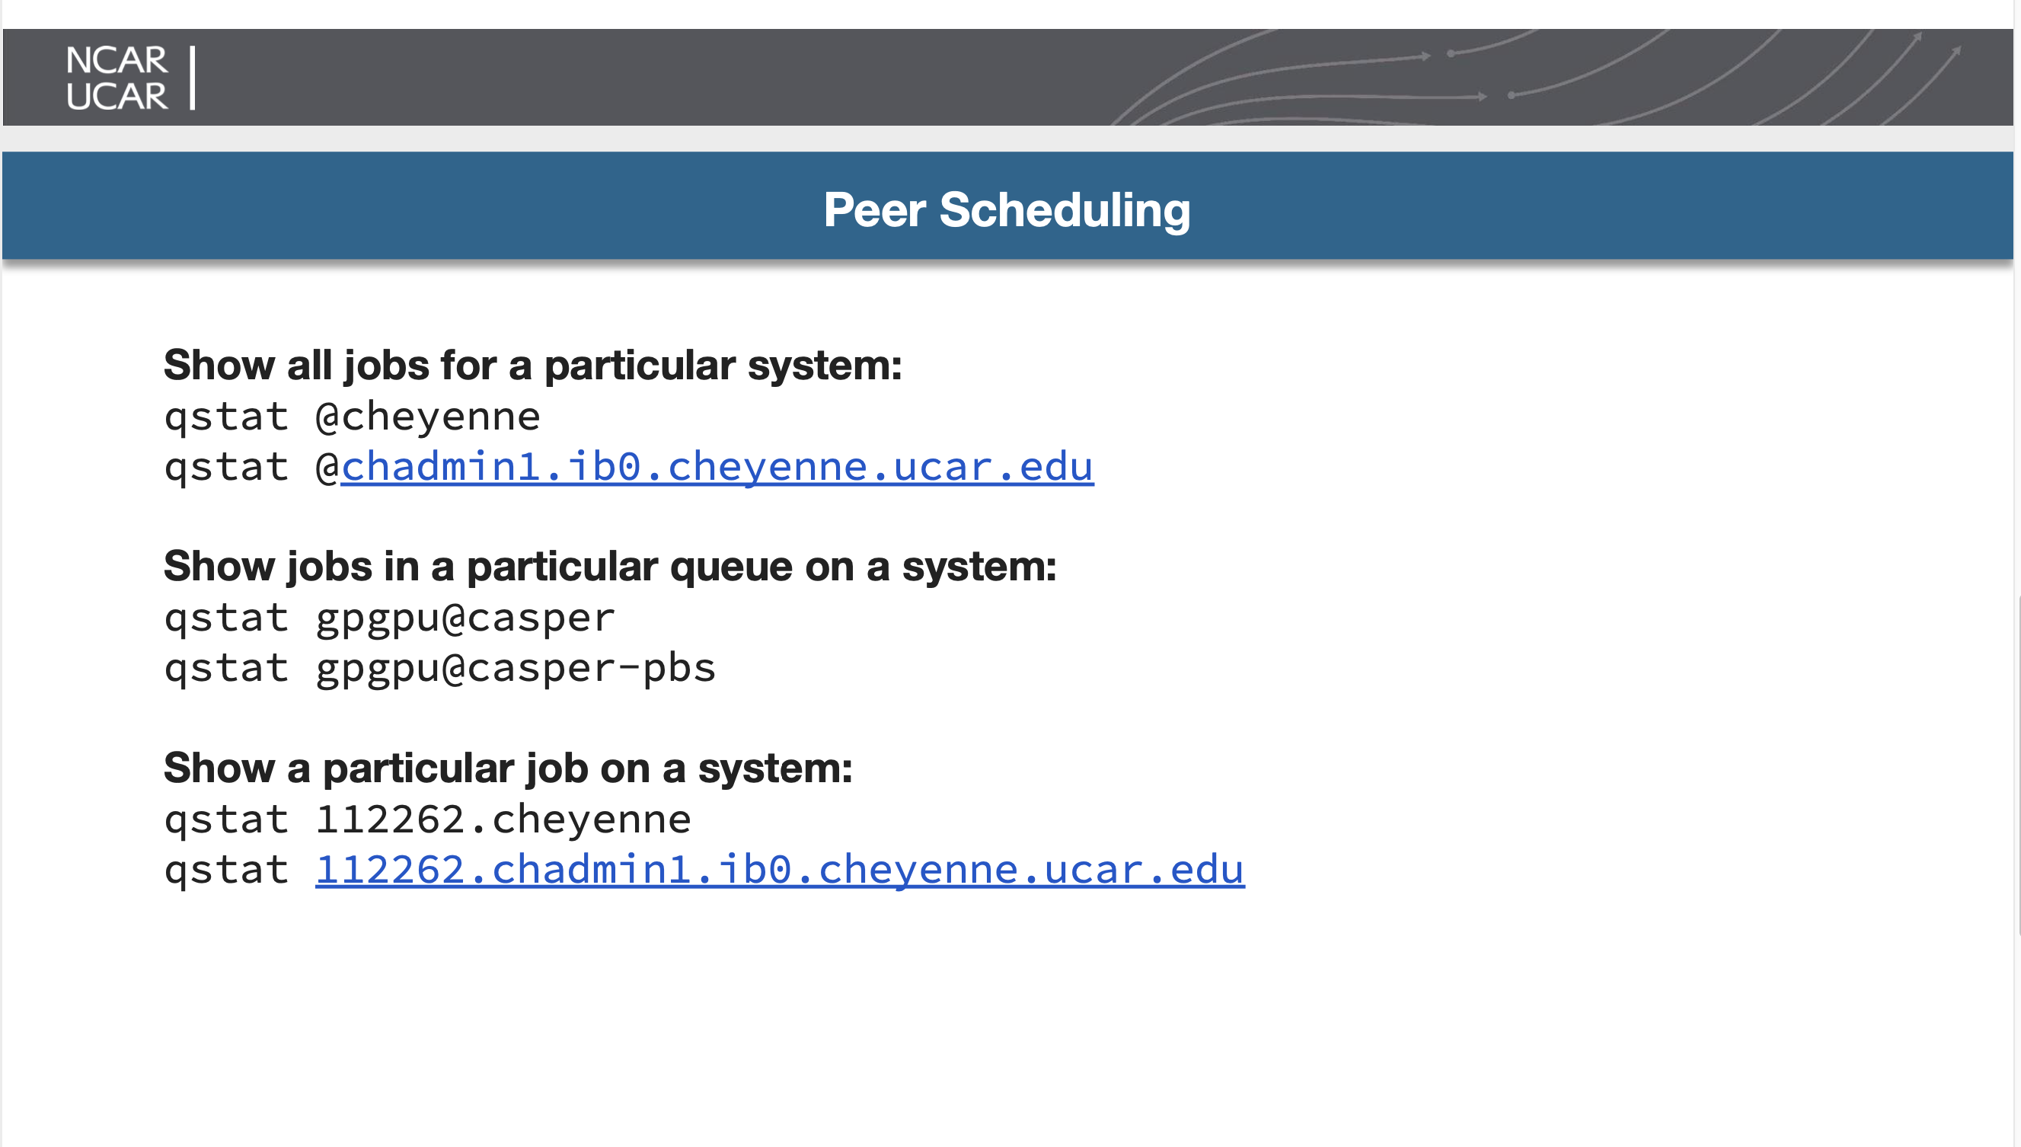Open the chadmin1.ib0.cheyenne.ucar.edu link after the @ sign
Screen dimensions: 2021x1147
tap(717, 466)
